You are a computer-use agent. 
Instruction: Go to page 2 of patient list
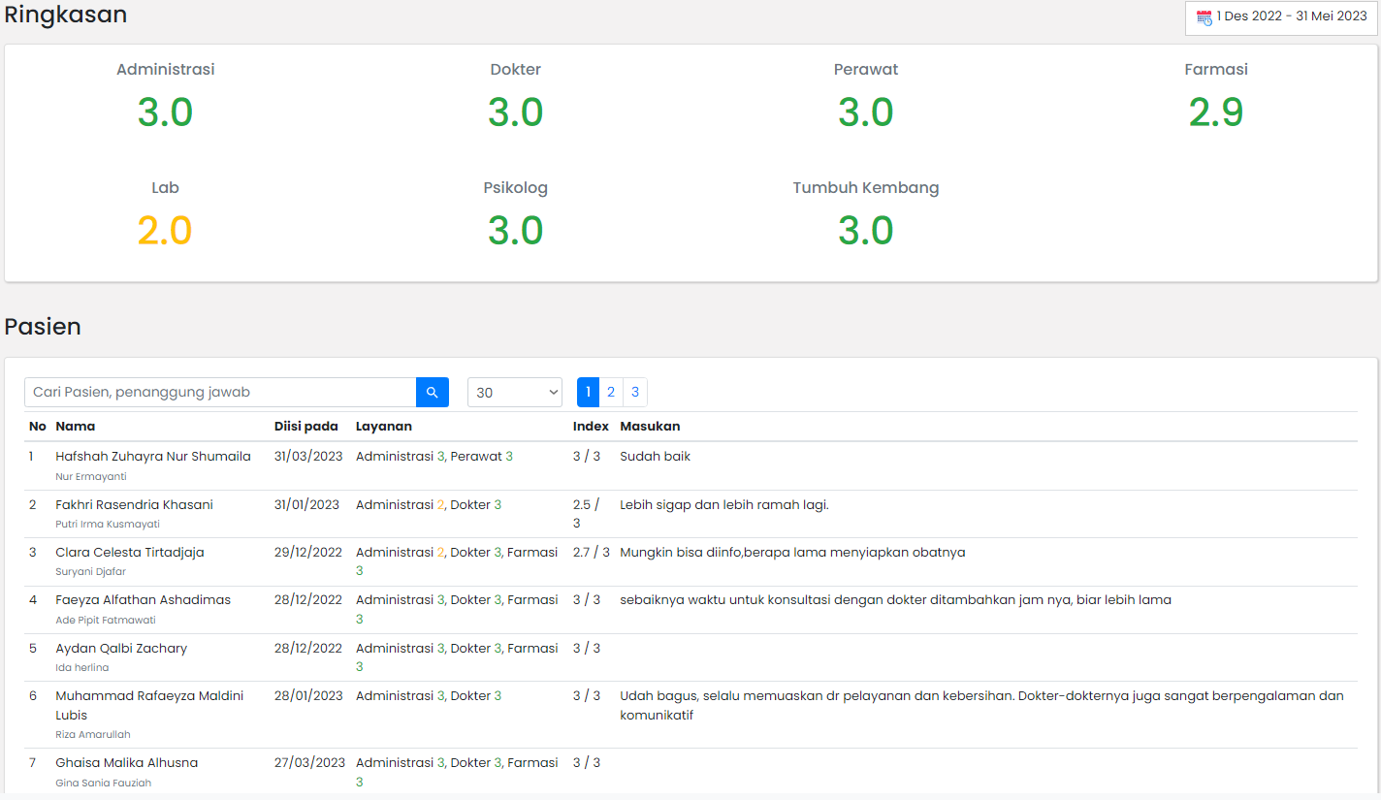(x=611, y=392)
